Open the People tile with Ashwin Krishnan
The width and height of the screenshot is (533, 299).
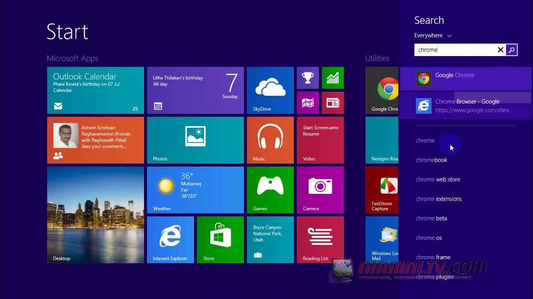95,140
